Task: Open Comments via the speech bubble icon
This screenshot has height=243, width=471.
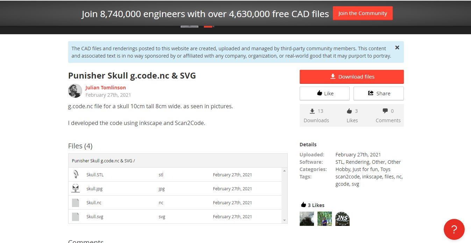Action: (x=385, y=111)
